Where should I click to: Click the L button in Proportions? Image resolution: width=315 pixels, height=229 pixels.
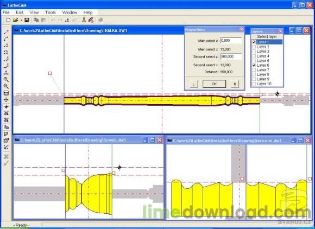[193, 84]
